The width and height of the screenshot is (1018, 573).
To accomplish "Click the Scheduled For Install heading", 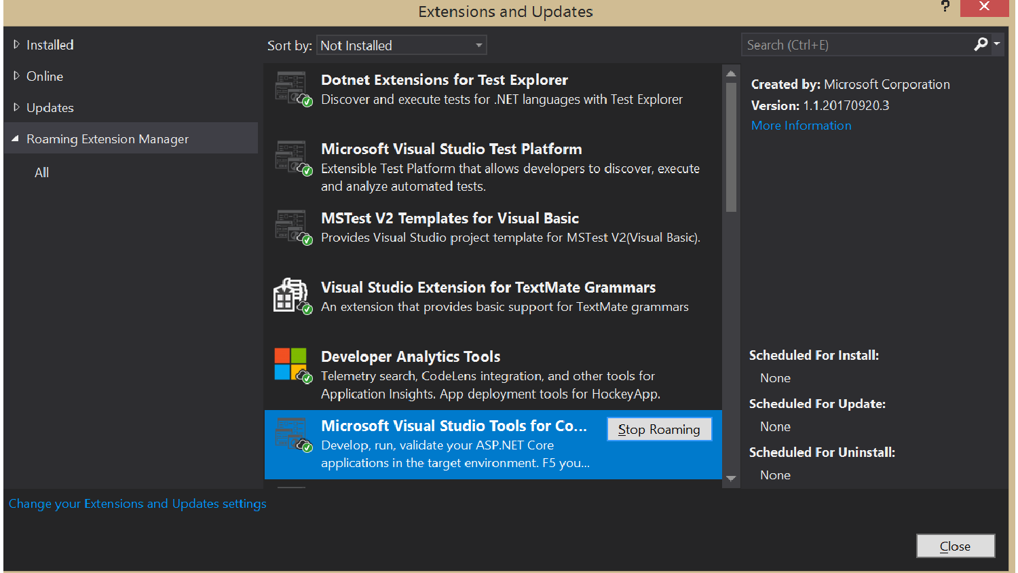I will 814,355.
